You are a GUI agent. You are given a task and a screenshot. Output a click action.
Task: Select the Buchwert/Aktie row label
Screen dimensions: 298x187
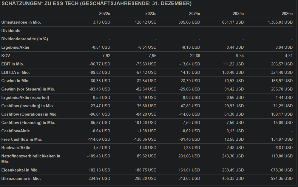[16, 148]
